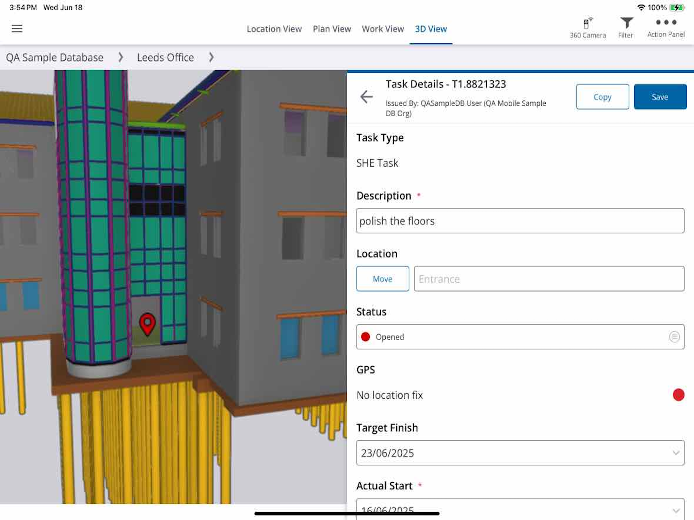
Task: Switch to the Plan View tab
Action: point(332,29)
